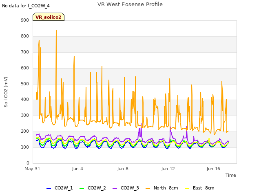Toggle the CO2W_3 series legend entry

pos(126,188)
